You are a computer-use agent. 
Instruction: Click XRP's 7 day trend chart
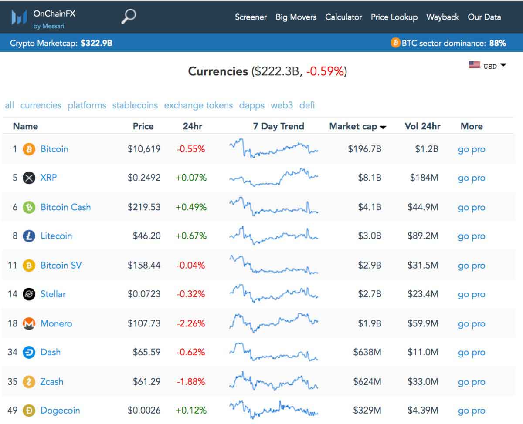pyautogui.click(x=274, y=177)
